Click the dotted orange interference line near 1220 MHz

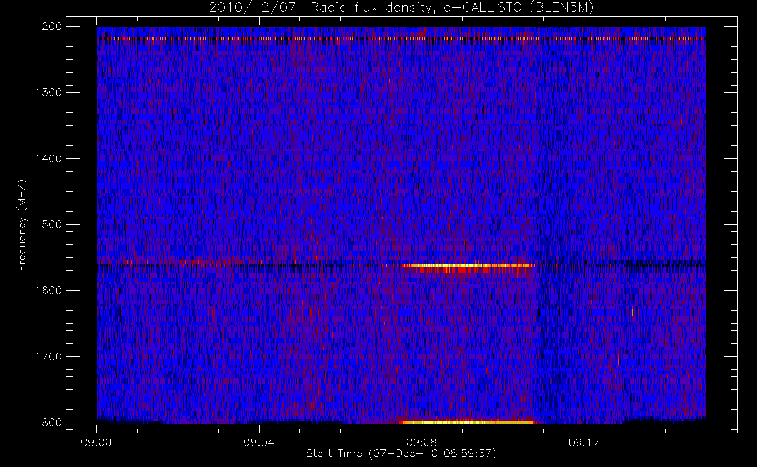pos(401,38)
